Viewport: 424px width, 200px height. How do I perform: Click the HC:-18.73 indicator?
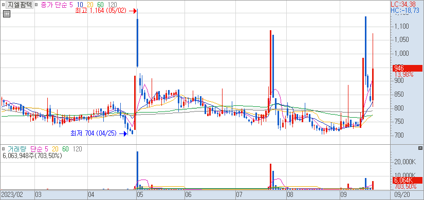(405, 10)
